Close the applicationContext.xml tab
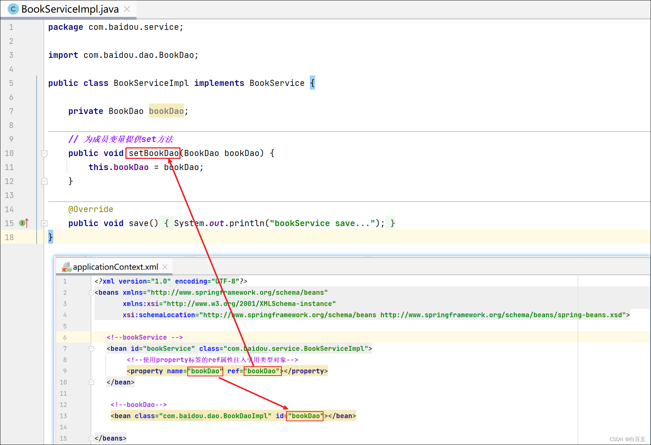 click(165, 267)
